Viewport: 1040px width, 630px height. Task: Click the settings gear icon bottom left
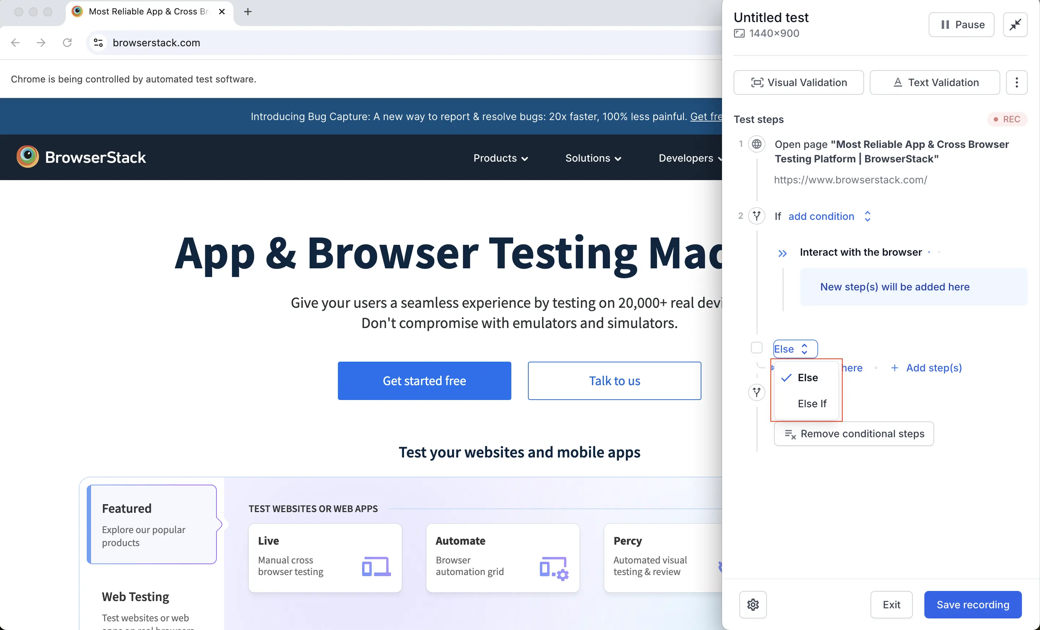pyautogui.click(x=752, y=604)
